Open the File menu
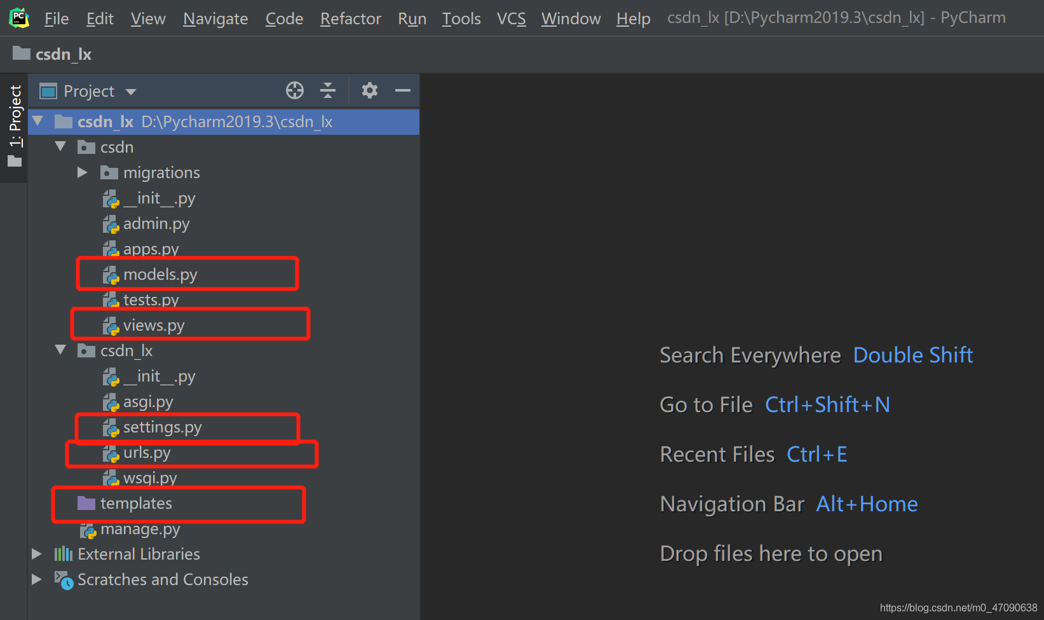This screenshot has width=1044, height=620. pyautogui.click(x=57, y=18)
